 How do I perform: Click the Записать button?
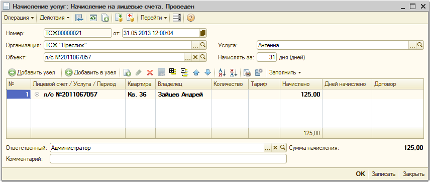(x=383, y=174)
